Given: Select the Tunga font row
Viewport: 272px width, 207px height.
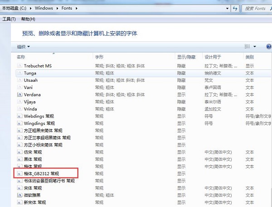Looking at the screenshot, I should pos(143,73).
